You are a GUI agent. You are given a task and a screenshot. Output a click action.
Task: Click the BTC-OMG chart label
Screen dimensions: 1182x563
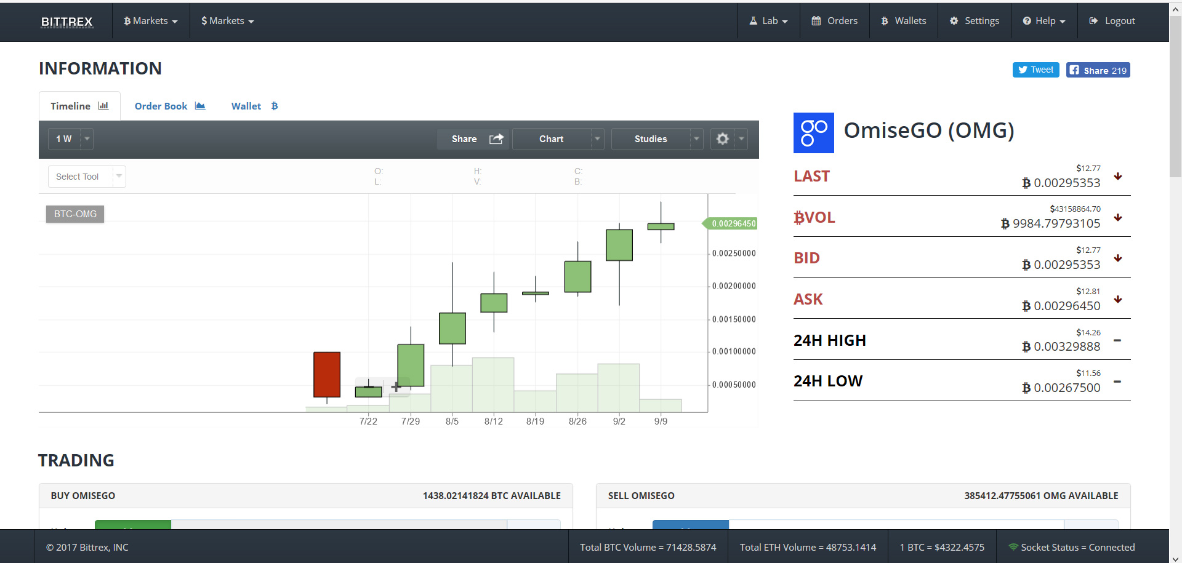pos(75,214)
